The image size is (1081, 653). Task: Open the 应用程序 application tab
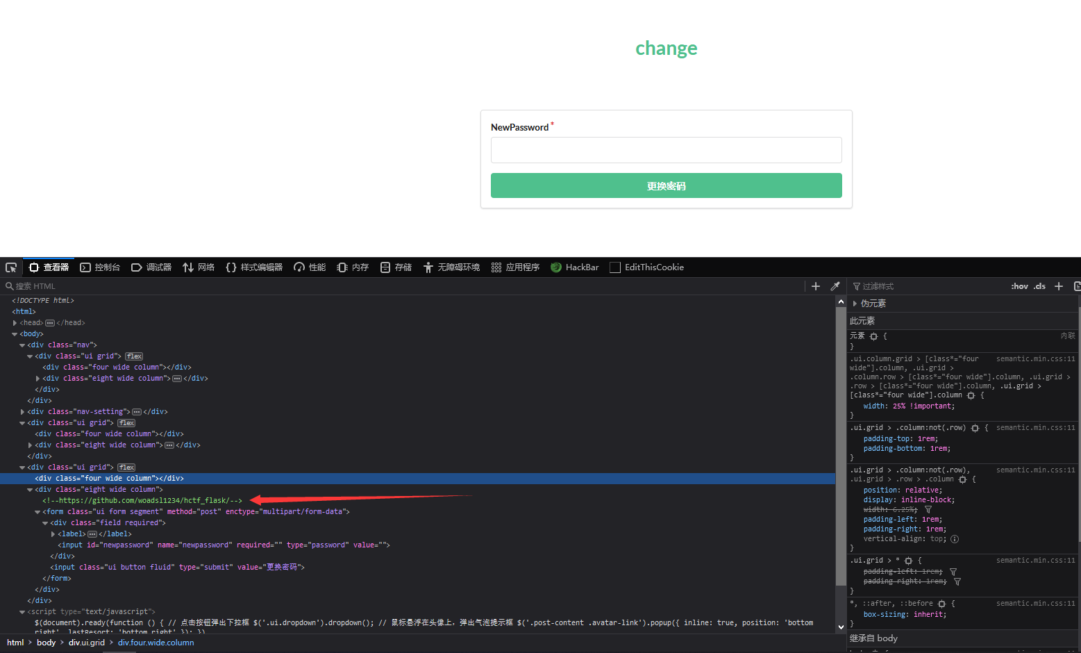point(515,267)
